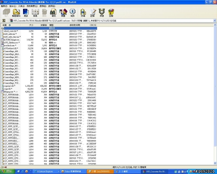
Task: Expand the archive path dropdown
Action: [215, 21]
